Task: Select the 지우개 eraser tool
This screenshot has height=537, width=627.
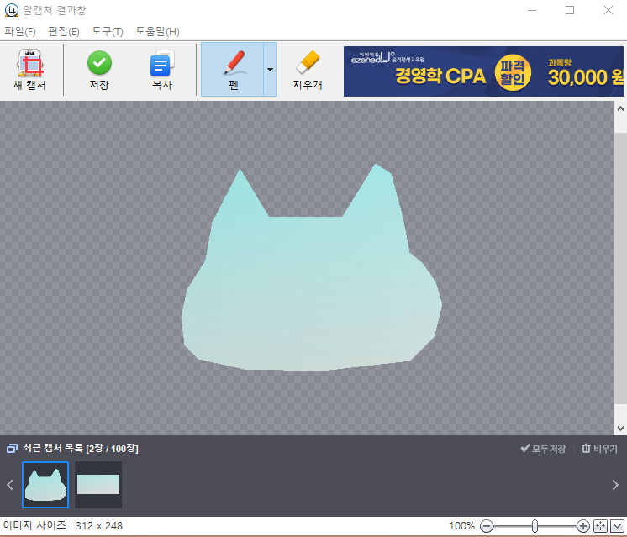Action: (307, 70)
